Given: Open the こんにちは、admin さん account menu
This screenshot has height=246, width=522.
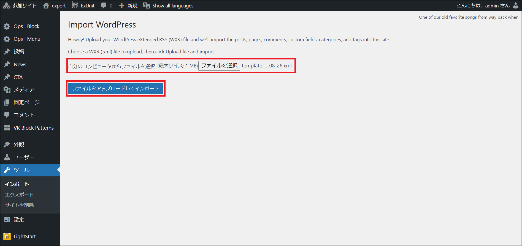Looking at the screenshot, I should click(487, 6).
